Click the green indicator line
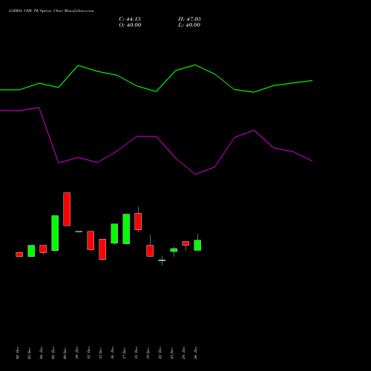Screen dimensions: 371x371 click(157, 91)
